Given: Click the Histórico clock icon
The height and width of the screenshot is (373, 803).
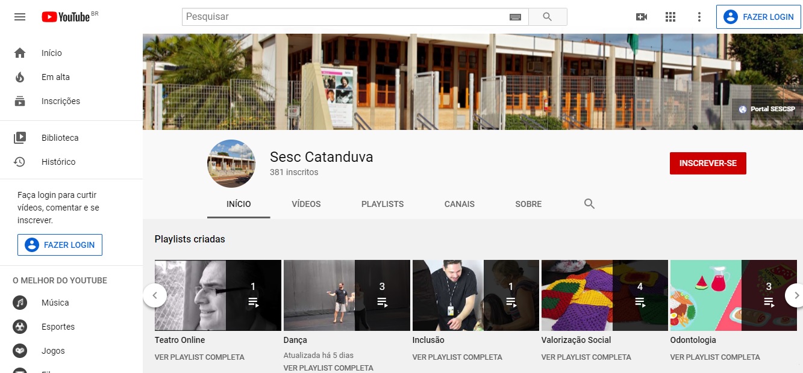Looking at the screenshot, I should point(20,162).
